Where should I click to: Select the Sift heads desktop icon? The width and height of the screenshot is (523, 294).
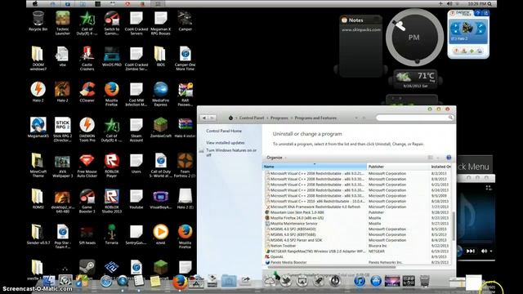pos(87,234)
